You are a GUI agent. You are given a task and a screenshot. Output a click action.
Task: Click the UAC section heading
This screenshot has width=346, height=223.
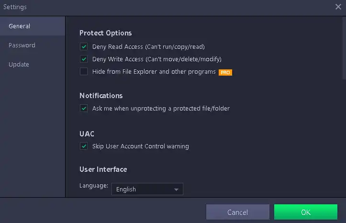87,134
